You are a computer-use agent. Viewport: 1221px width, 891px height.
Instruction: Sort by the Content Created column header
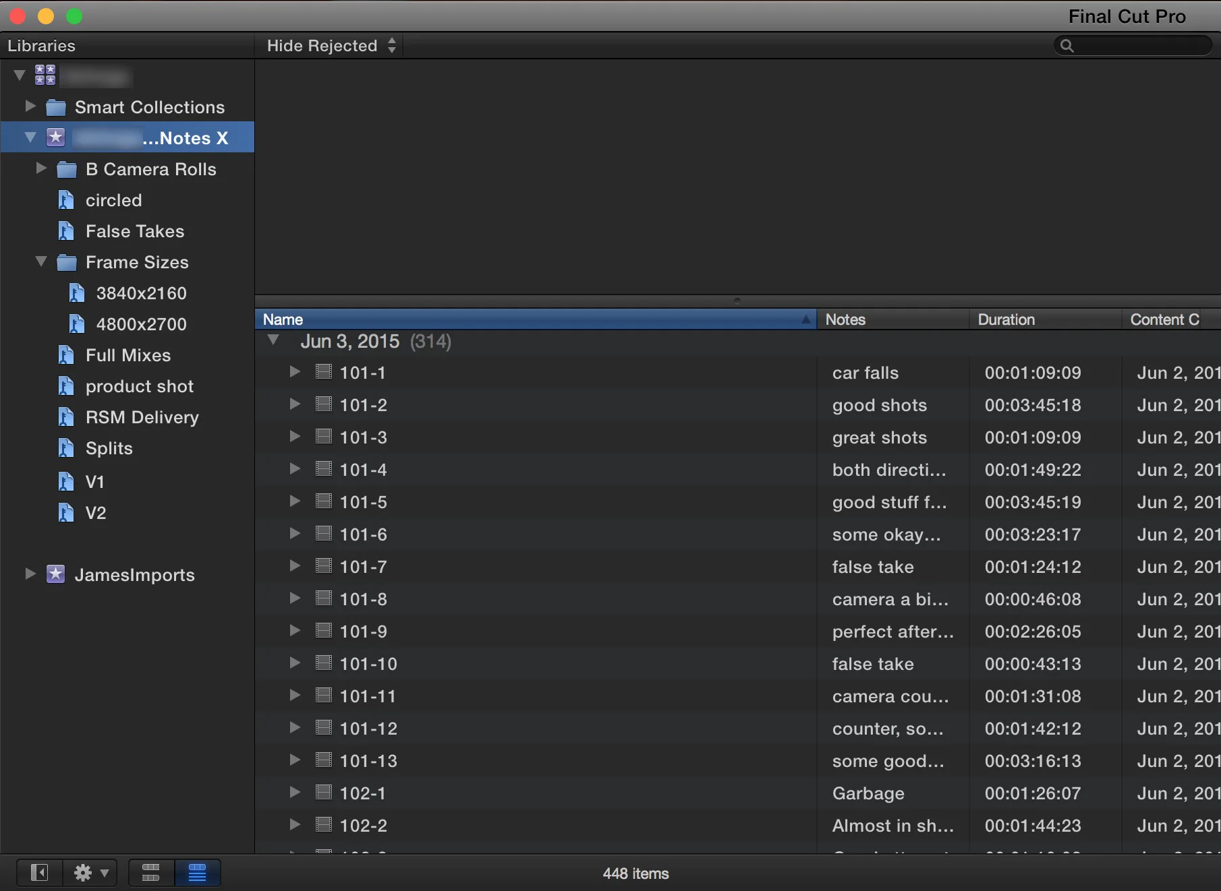point(1171,319)
